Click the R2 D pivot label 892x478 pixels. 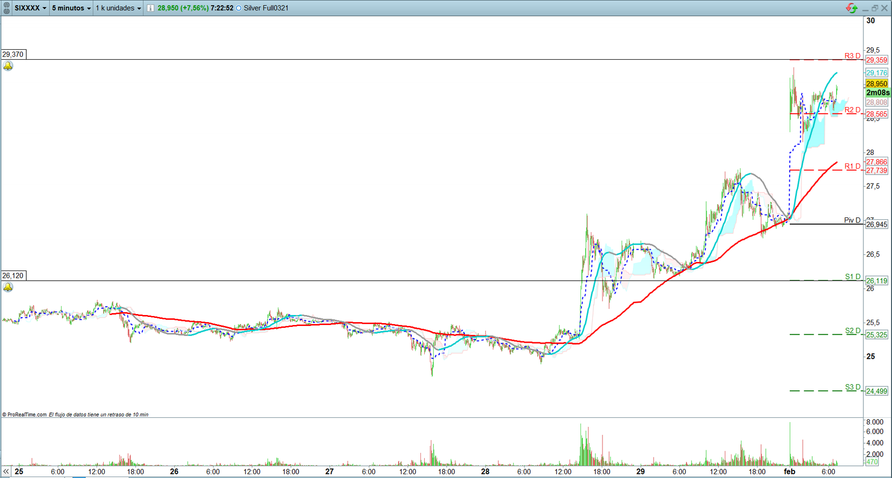click(x=852, y=110)
